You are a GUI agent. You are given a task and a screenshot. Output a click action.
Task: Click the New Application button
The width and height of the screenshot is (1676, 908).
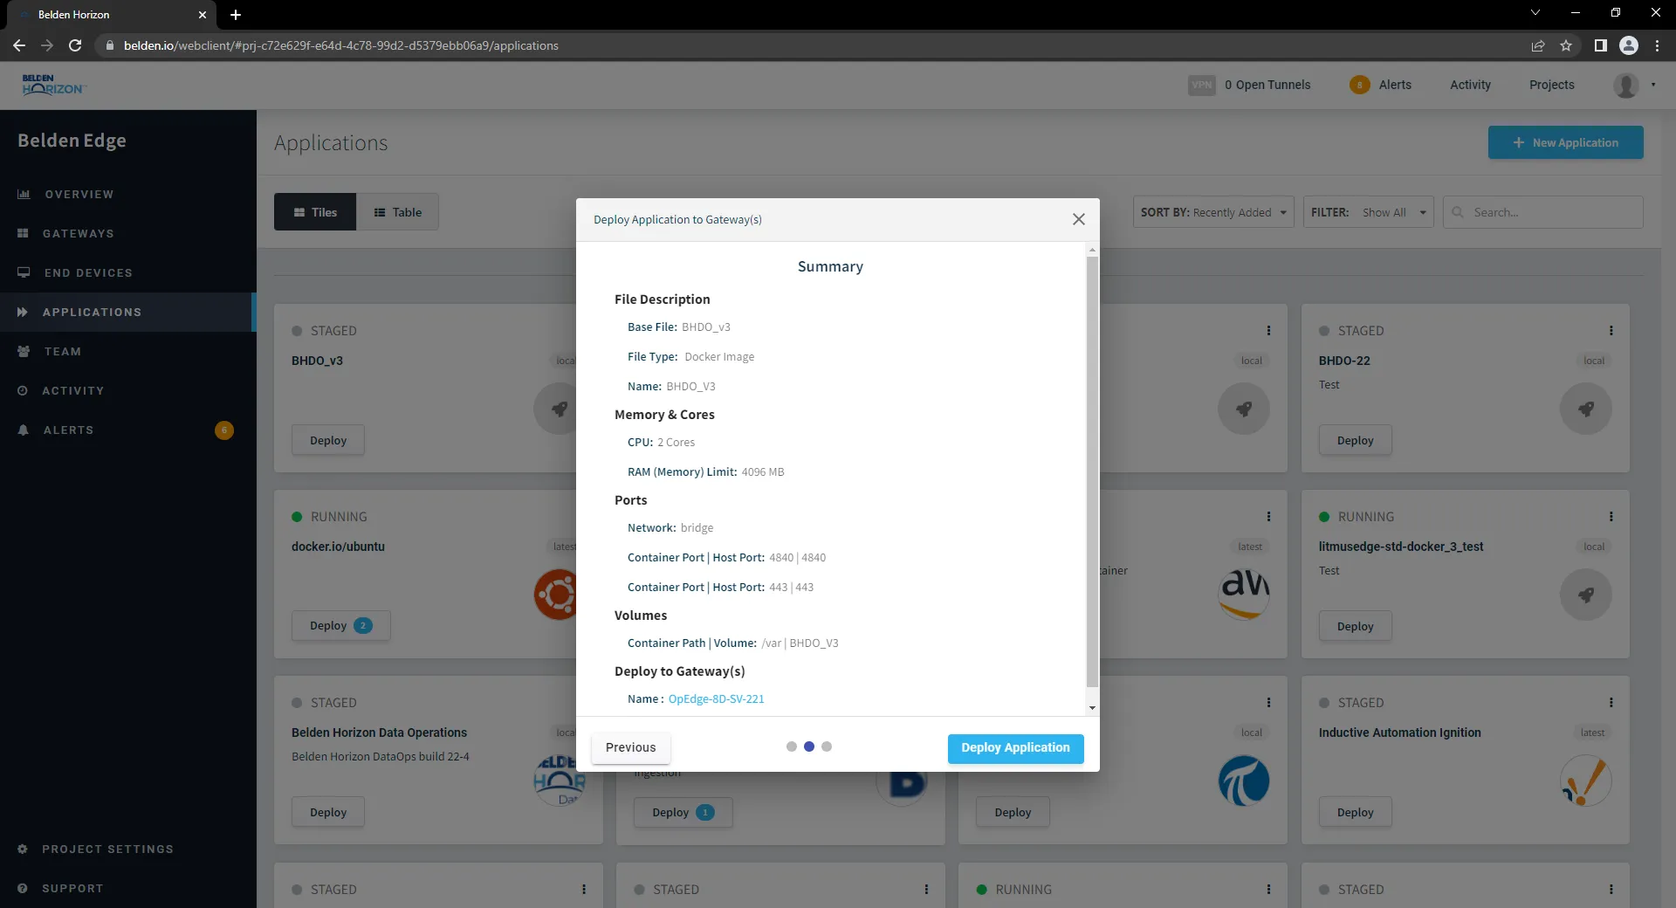tap(1565, 142)
